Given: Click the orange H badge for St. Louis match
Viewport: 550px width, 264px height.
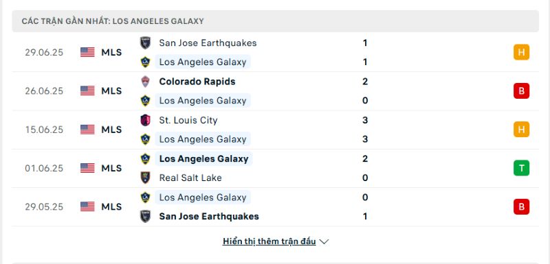Looking at the screenshot, I should click(522, 130).
